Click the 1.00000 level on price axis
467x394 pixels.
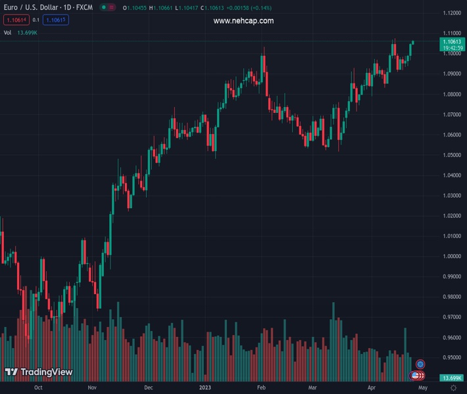click(451, 256)
